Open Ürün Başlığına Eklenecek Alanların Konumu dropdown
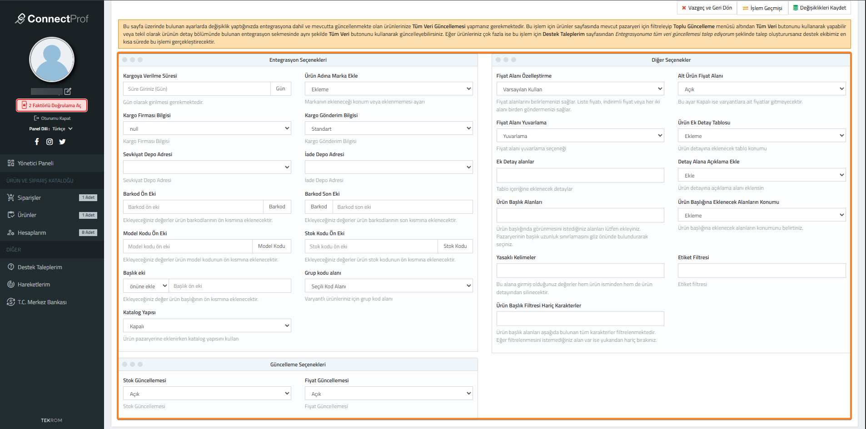The image size is (866, 429). (762, 215)
